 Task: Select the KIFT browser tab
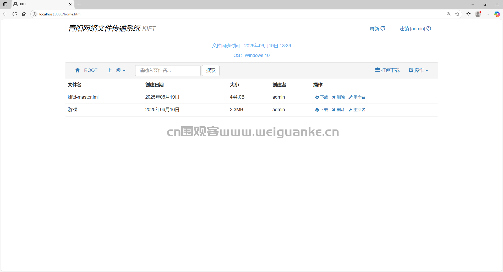click(x=43, y=4)
